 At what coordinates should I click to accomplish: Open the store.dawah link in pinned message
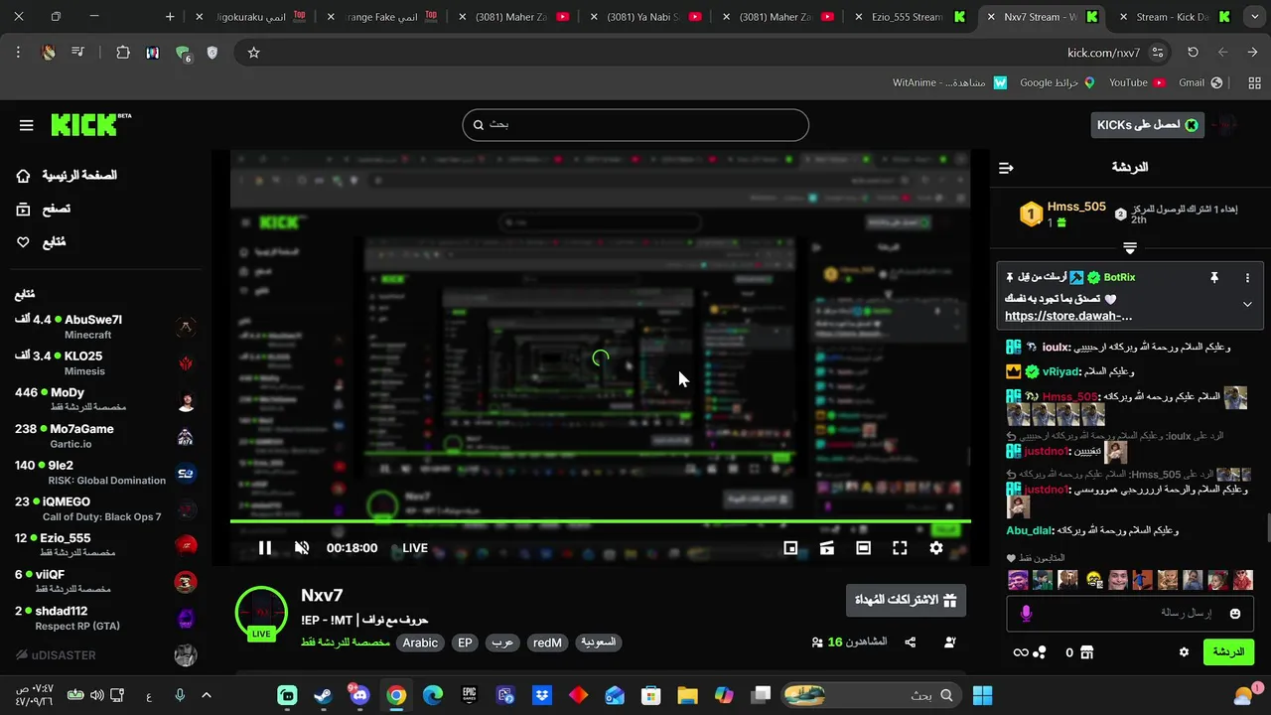[x=1068, y=316]
